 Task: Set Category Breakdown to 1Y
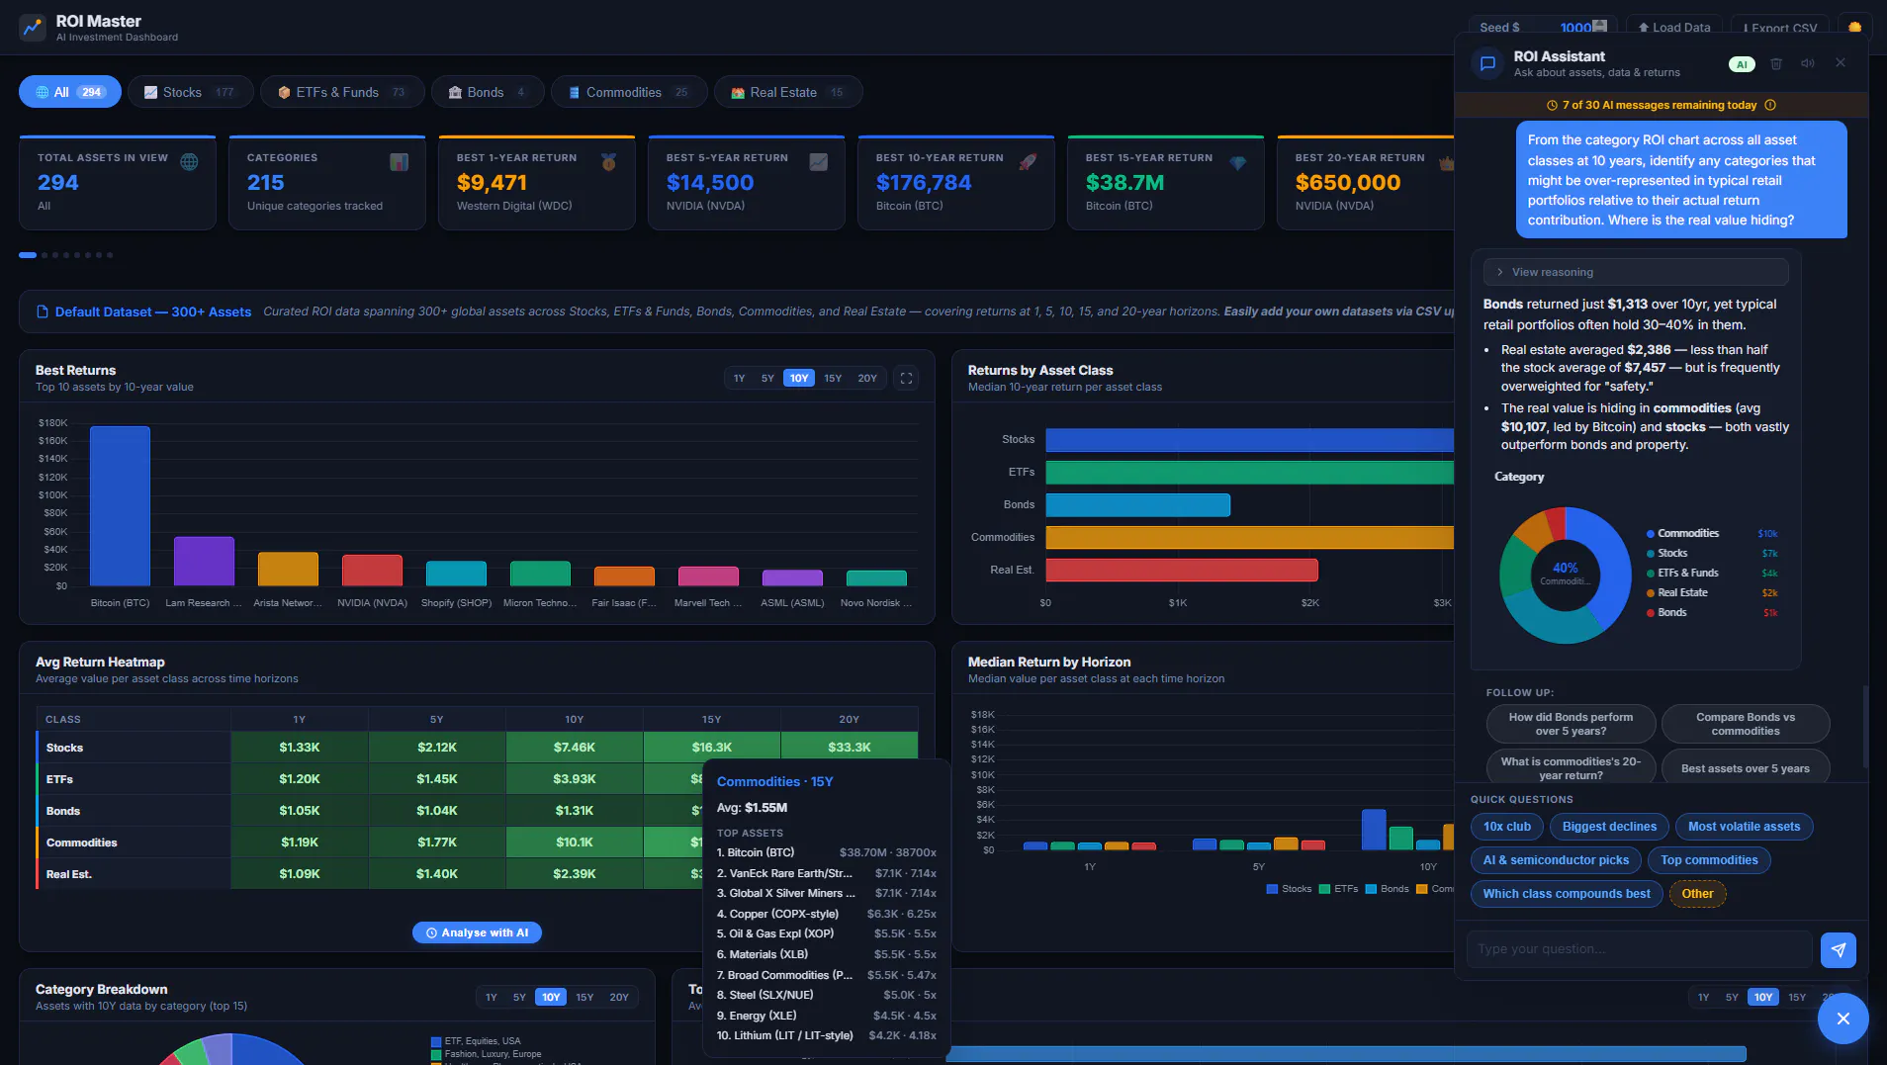492,997
